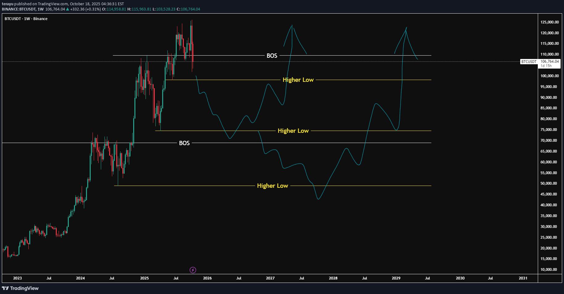Screen dimensions: 564x294
Task: Select the lower BOS text label
Action: point(184,143)
